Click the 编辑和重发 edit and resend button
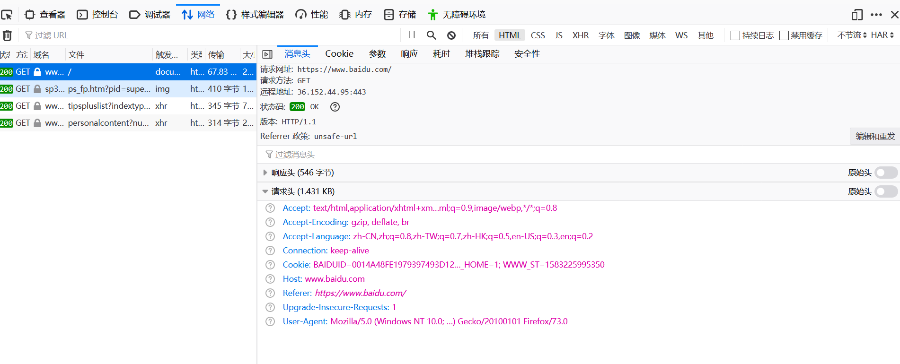 tap(875, 136)
